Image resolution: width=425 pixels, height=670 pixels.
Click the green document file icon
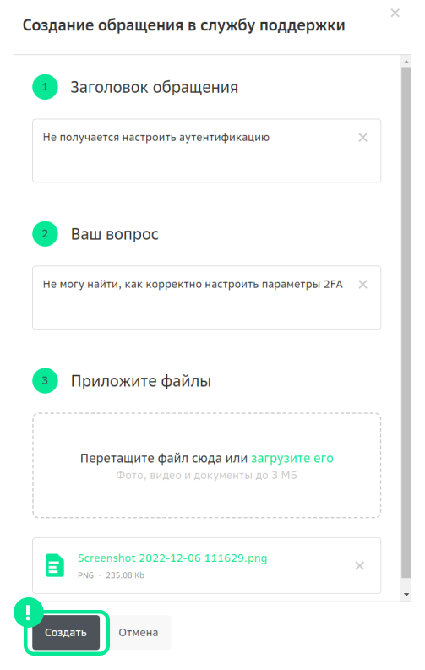55,566
